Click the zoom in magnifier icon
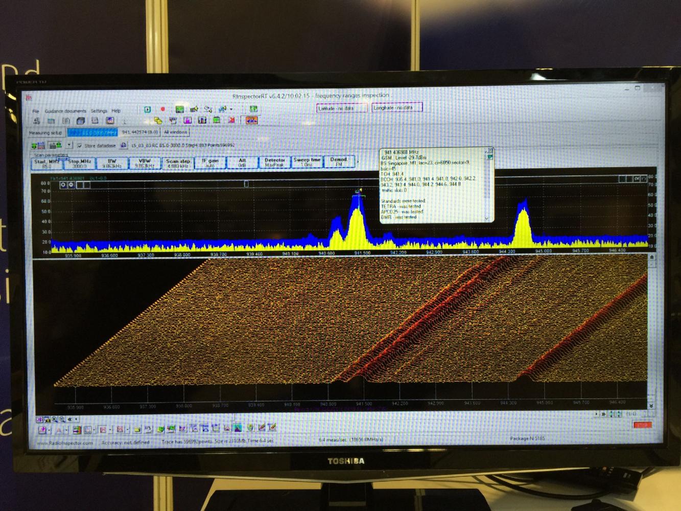This screenshot has height=511, width=681. (x=54, y=419)
